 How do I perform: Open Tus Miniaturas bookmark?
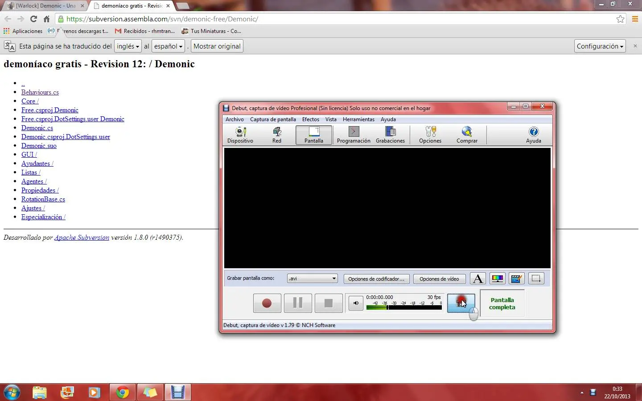coord(211,31)
